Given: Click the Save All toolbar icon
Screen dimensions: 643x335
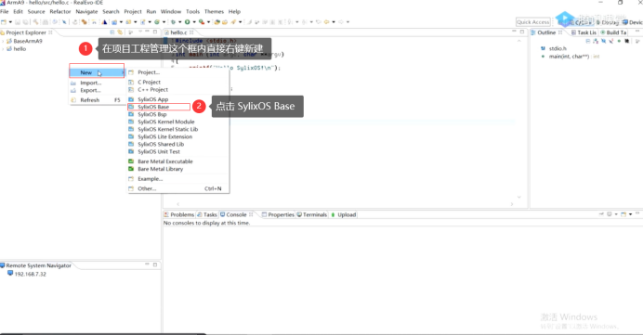Looking at the screenshot, I should pyautogui.click(x=25, y=22).
